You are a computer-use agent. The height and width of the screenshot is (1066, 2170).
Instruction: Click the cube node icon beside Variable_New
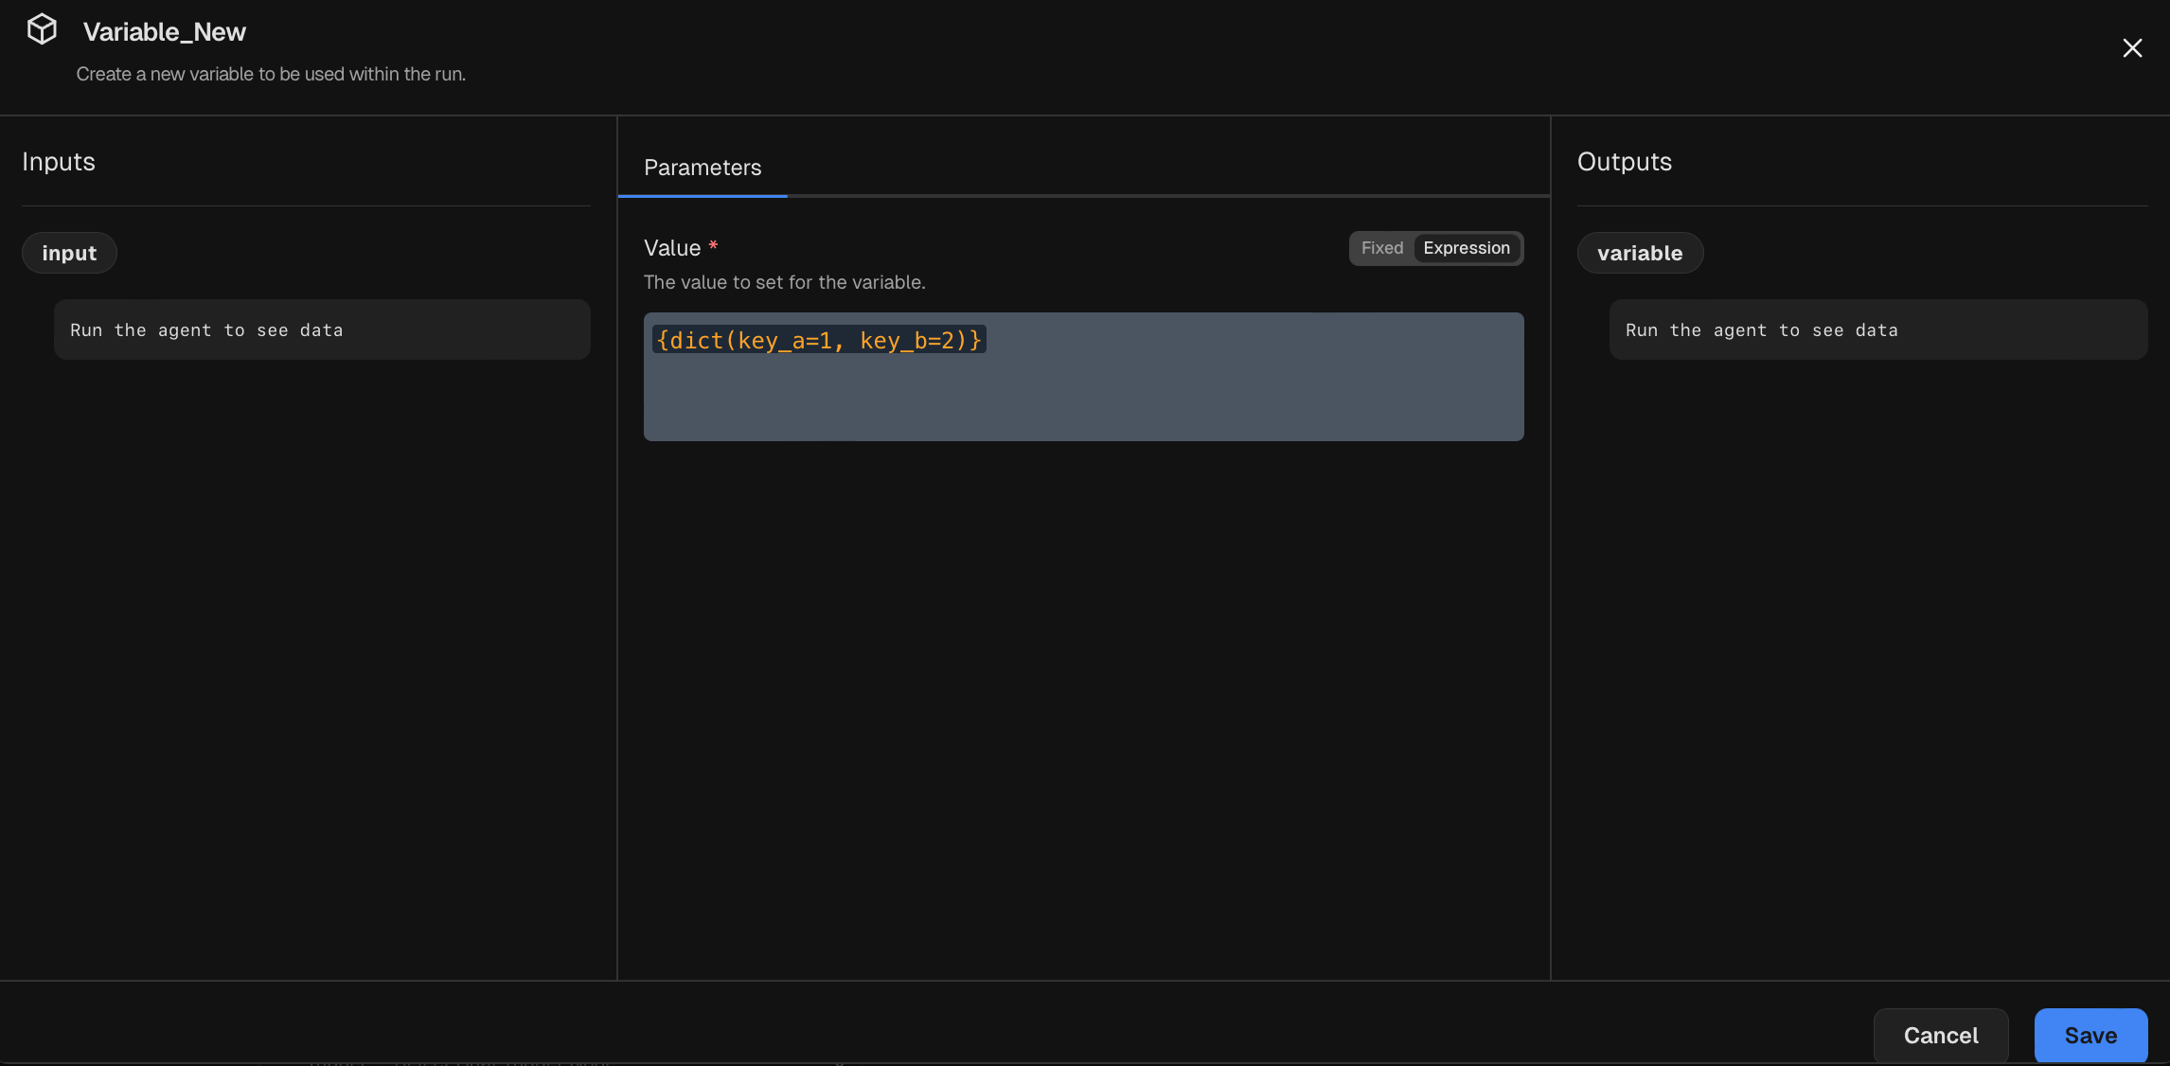pyautogui.click(x=42, y=27)
